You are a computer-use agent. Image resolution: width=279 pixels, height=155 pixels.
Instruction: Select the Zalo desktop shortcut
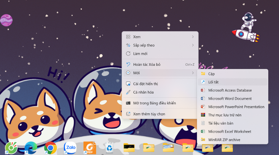[70, 148]
